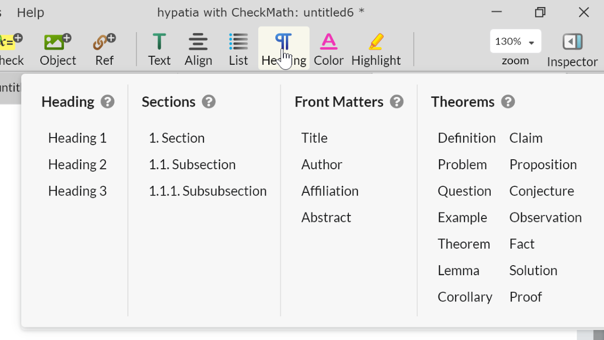Click the help icon beside Sections
The height and width of the screenshot is (340, 604).
(209, 102)
